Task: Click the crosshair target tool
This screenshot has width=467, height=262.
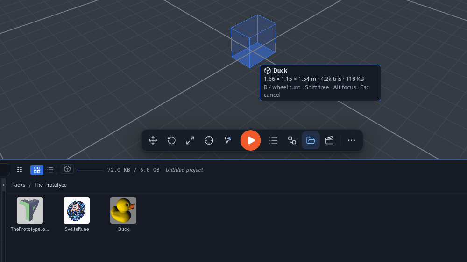Action: [209, 140]
